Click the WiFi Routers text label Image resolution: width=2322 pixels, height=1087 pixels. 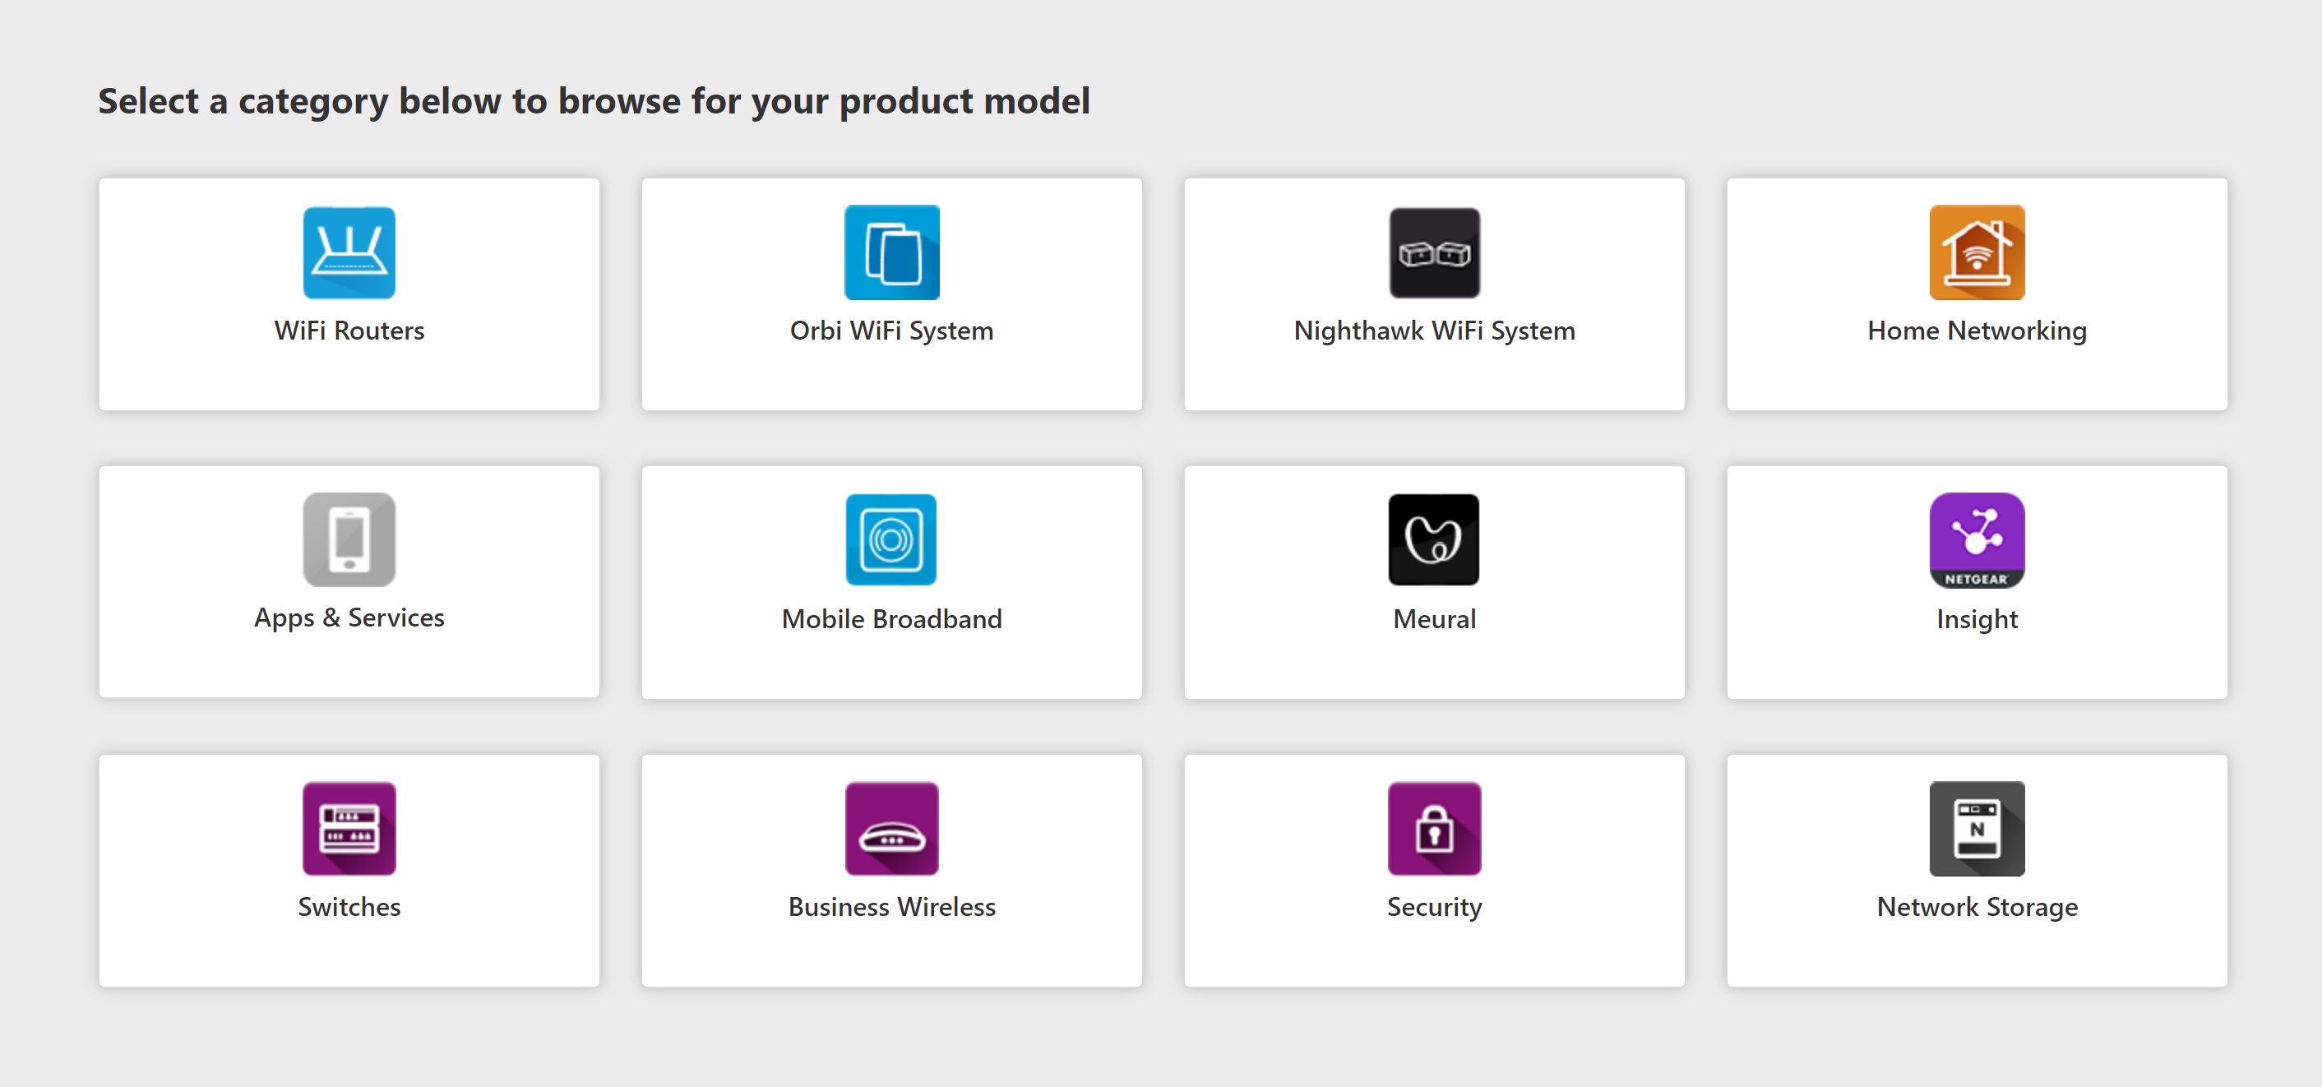(x=349, y=331)
